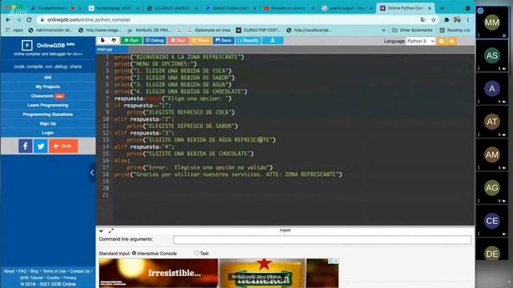513x288 pixels.
Task: Open Learn Programming in the sidebar
Action: pos(48,105)
